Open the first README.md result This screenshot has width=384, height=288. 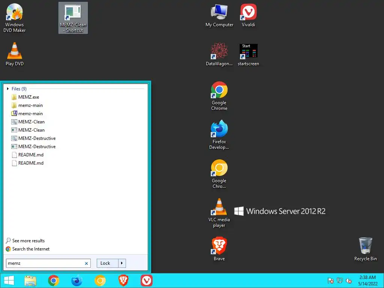pos(27,155)
